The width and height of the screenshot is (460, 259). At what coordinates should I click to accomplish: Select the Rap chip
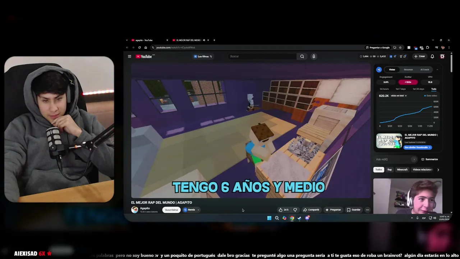390,170
